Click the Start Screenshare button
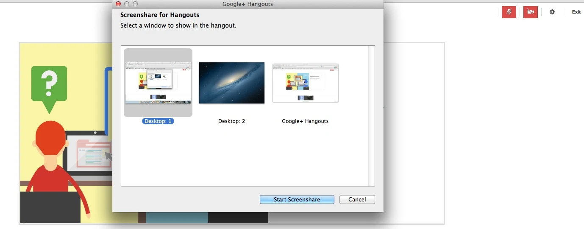Screen dimensions: 584x229 pos(297,199)
